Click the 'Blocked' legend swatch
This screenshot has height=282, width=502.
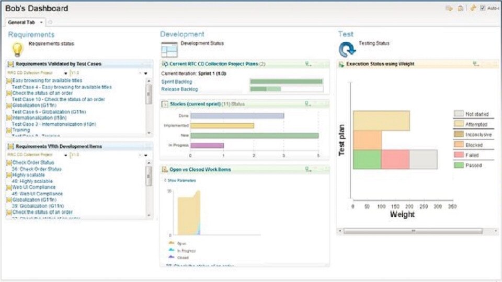click(459, 145)
